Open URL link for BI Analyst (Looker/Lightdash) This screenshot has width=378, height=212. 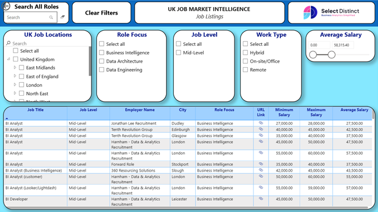261,187
